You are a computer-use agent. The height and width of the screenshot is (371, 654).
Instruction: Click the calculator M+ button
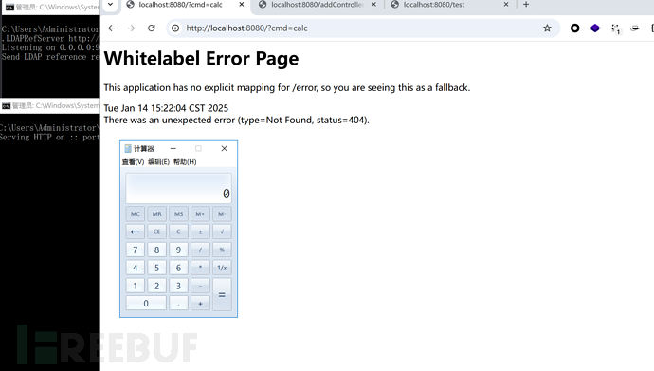click(x=200, y=214)
